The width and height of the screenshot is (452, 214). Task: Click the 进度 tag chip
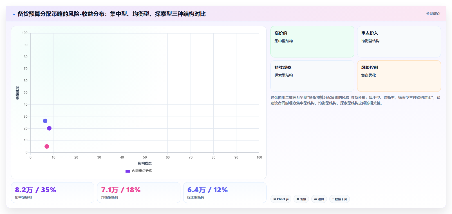pos(319,199)
